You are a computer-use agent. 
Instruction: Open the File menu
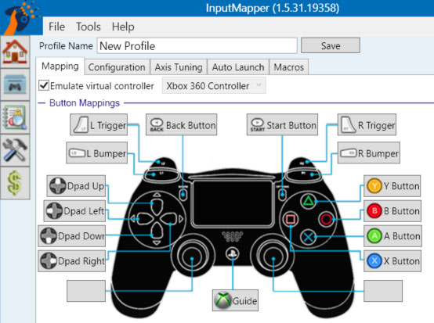click(56, 27)
